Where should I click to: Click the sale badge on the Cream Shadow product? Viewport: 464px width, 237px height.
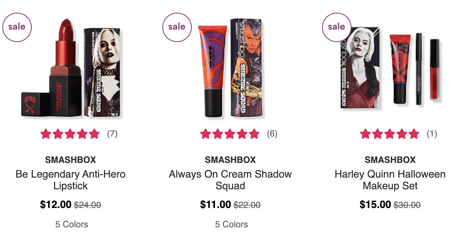(x=177, y=27)
